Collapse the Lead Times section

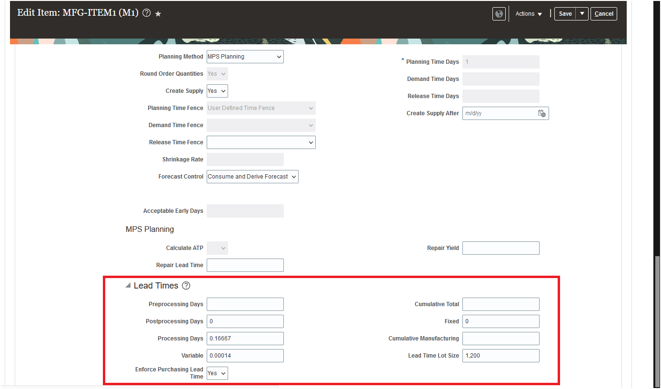(x=128, y=286)
